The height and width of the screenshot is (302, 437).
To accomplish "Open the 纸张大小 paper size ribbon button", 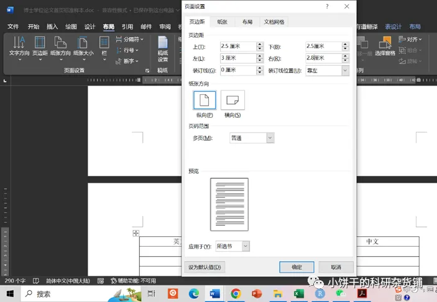I will (83, 48).
